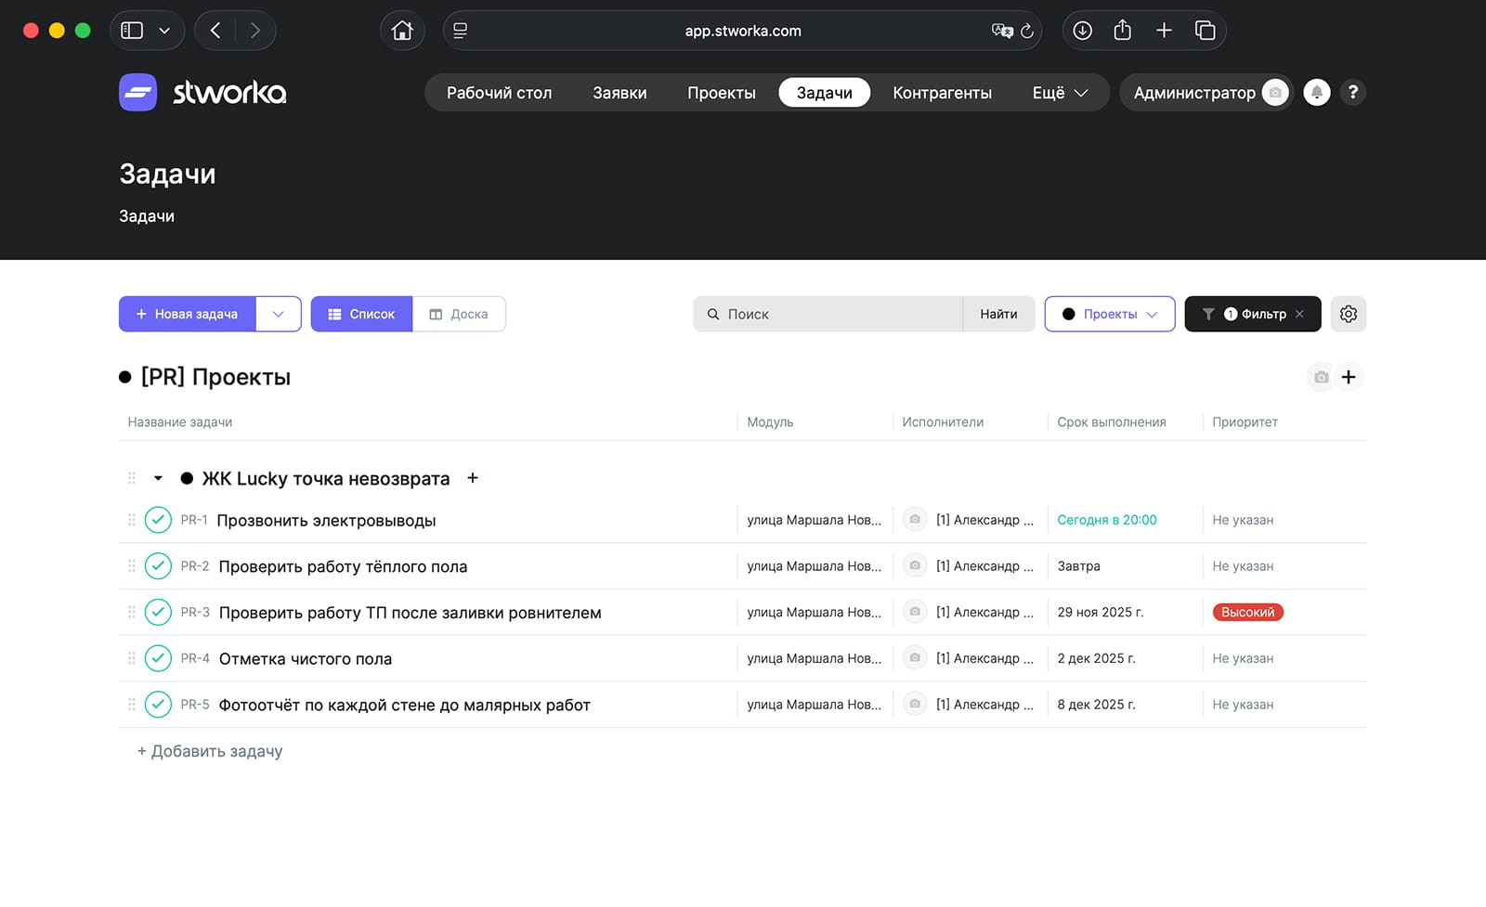
Task: Collapse the ЖК Lucky точка невозврата group
Action: click(x=158, y=478)
